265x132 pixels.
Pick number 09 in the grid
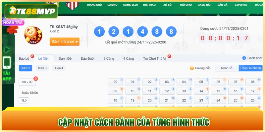click(115, 91)
